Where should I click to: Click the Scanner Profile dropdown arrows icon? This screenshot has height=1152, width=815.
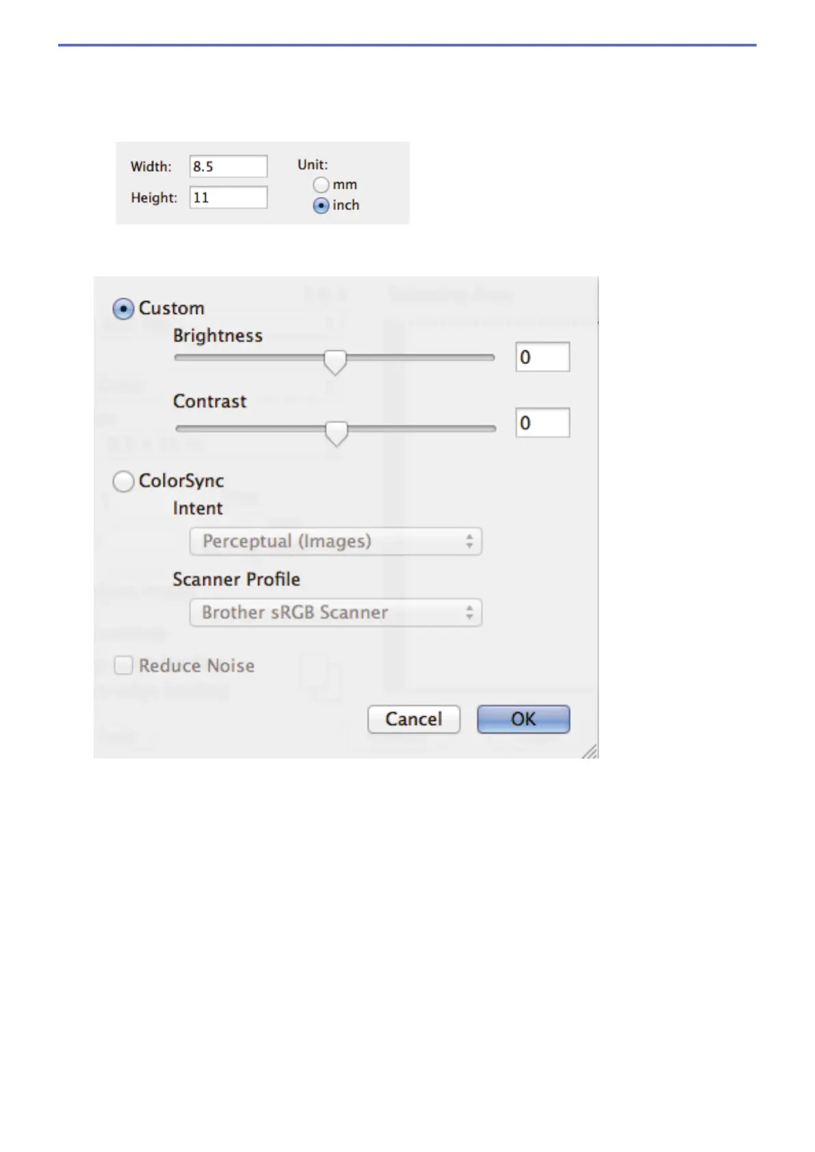469,613
